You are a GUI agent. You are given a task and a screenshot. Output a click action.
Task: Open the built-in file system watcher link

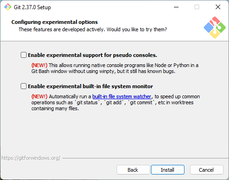pyautogui.click(x=122, y=96)
